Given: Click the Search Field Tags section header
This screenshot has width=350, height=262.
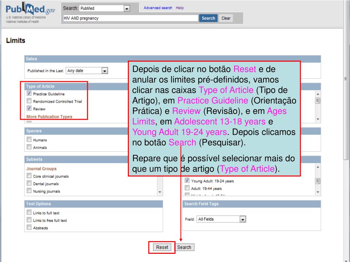Looking at the screenshot, I should [252, 204].
